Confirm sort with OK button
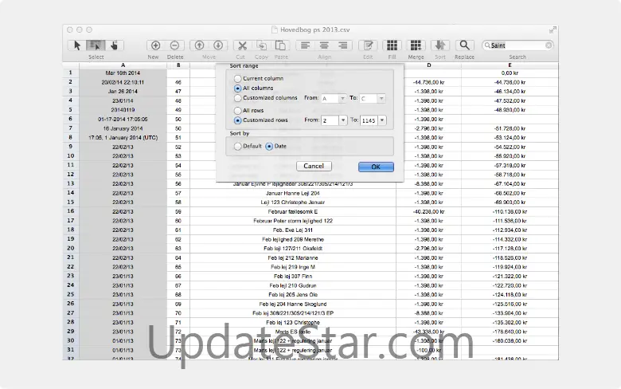This screenshot has height=389, width=621. coord(376,167)
